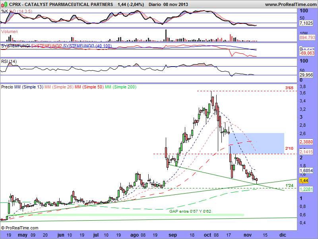Open the www.ProRealTime.com link
Screen dimensions: 318x239
click(291, 4)
